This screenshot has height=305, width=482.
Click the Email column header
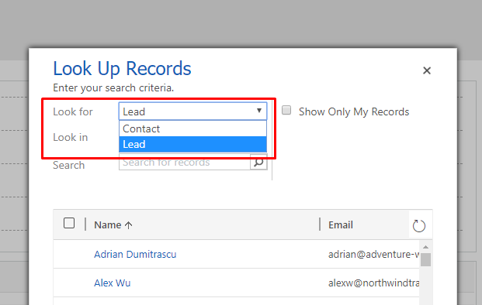point(341,225)
